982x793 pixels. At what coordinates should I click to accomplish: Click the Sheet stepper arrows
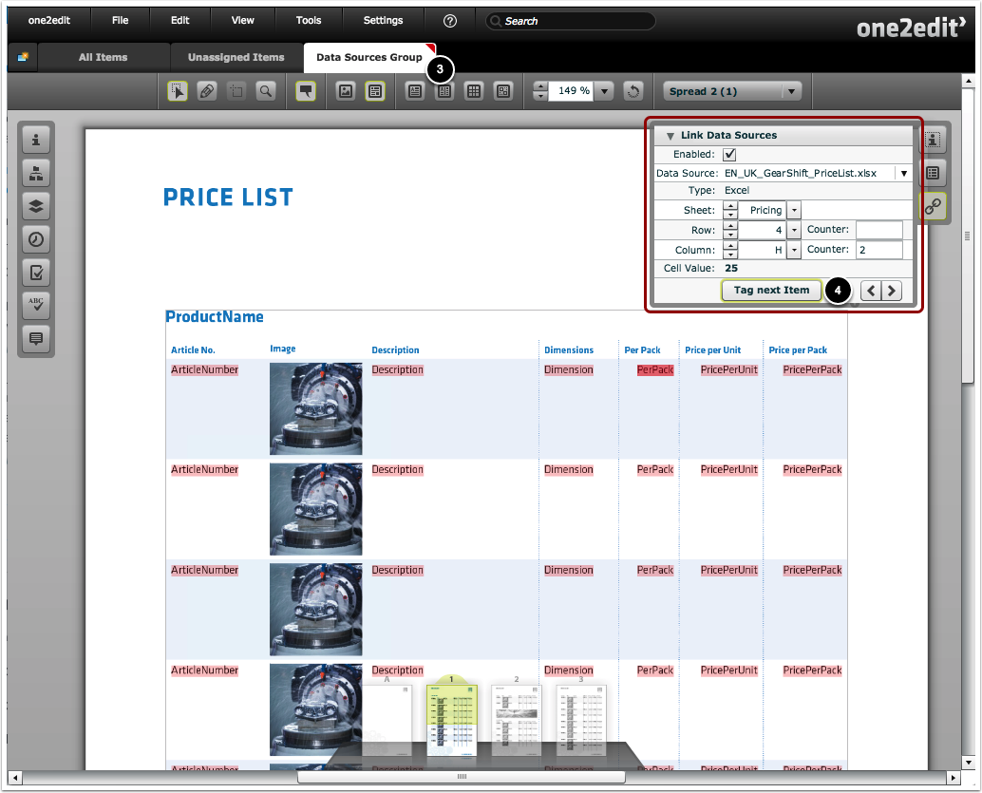(730, 211)
